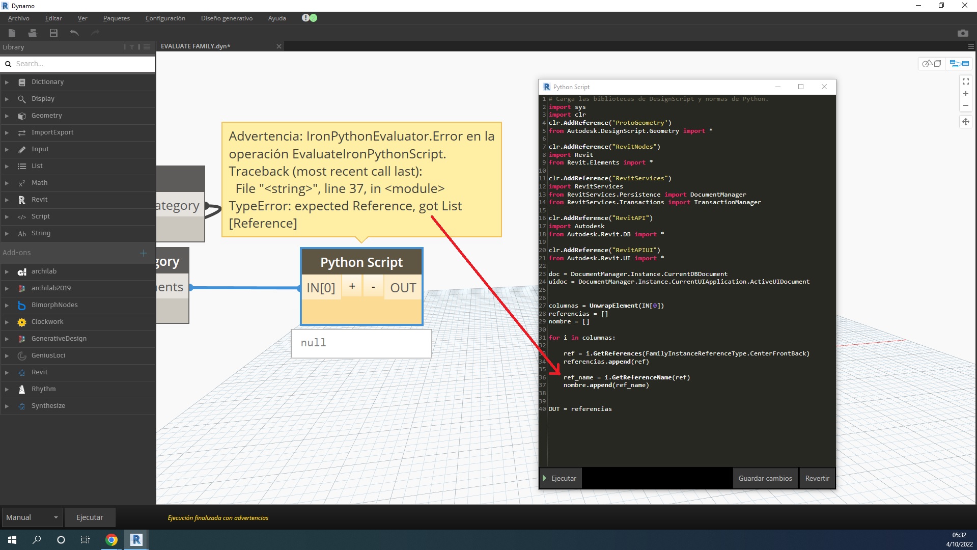Click the Cortana circle icon
This screenshot has width=977, height=550.
pos(61,540)
